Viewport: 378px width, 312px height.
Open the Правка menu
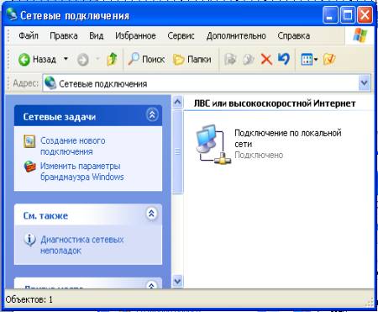click(64, 36)
